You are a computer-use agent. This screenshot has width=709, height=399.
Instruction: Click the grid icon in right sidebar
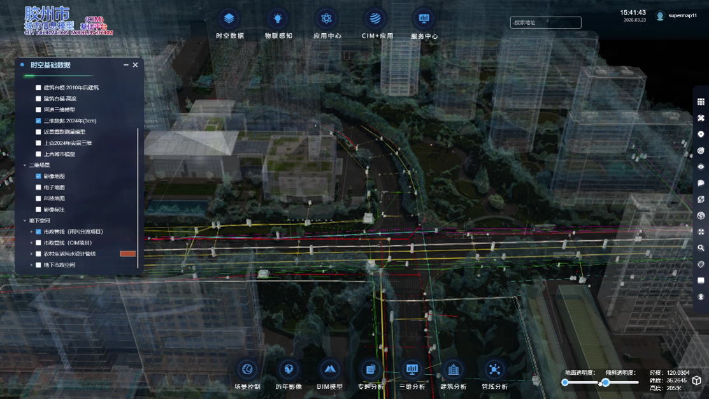[701, 102]
